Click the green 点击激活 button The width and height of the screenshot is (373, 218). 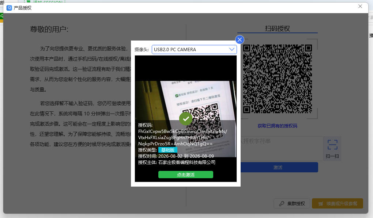[185, 175]
